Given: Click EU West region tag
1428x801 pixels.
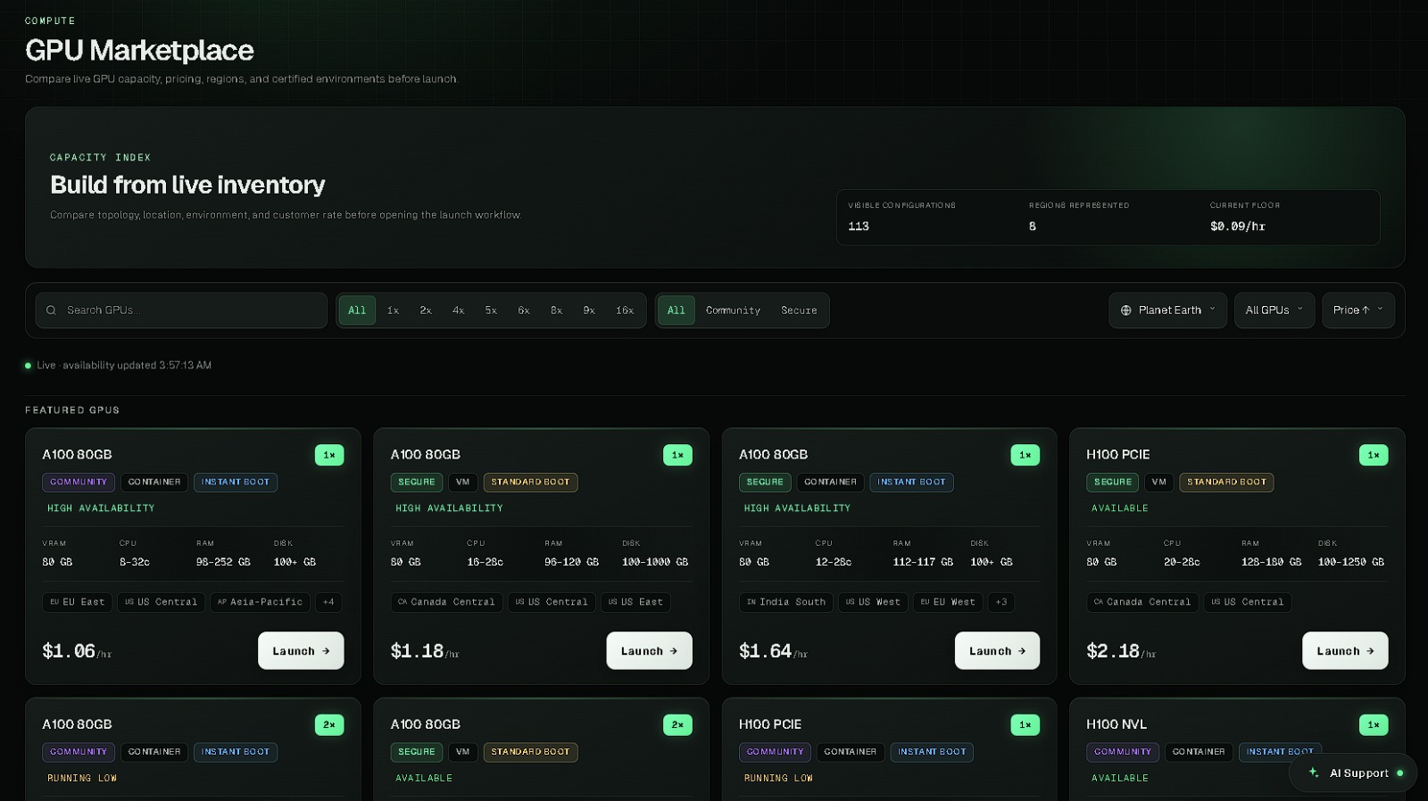Looking at the screenshot, I should [x=948, y=602].
